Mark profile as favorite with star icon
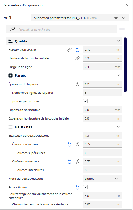Image resolution: width=133 pixels, height=210 pixels. click(x=116, y=18)
